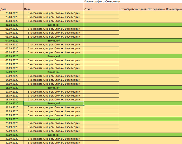Select date cell 13.09.2020
This screenshot has height=144, width=182.
coord(12,76)
